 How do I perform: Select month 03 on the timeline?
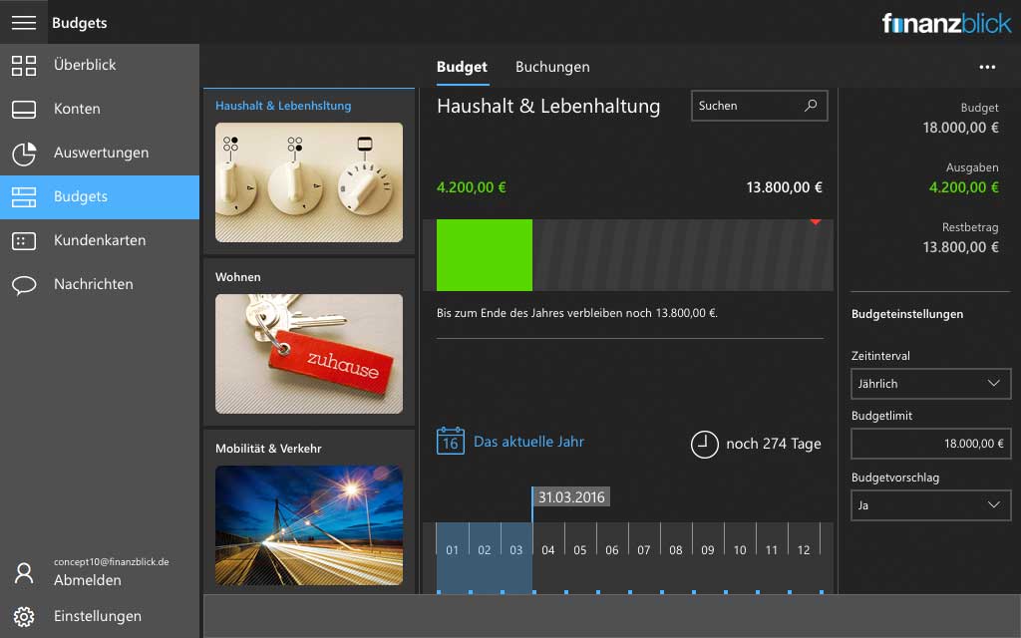click(x=515, y=550)
